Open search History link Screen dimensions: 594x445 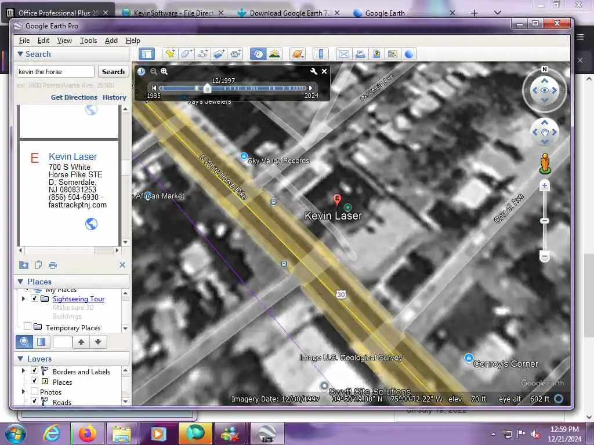(114, 97)
